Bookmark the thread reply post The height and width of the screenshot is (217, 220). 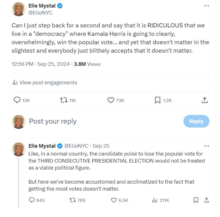click(x=196, y=200)
